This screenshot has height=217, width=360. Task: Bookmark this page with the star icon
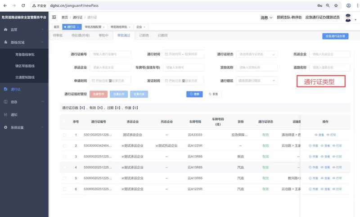pyautogui.click(x=336, y=5)
